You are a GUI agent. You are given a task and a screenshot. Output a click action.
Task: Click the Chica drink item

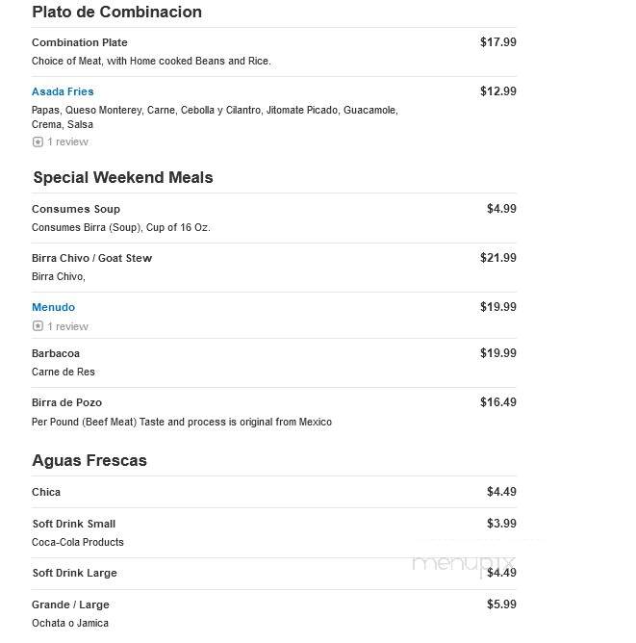click(46, 492)
